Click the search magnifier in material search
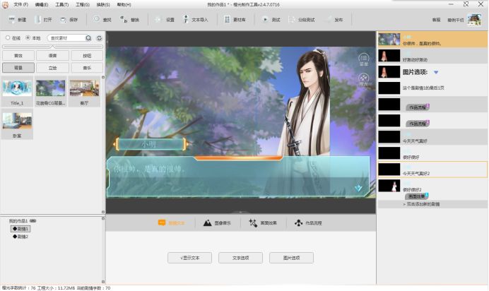489x291 pixels. 88,38
